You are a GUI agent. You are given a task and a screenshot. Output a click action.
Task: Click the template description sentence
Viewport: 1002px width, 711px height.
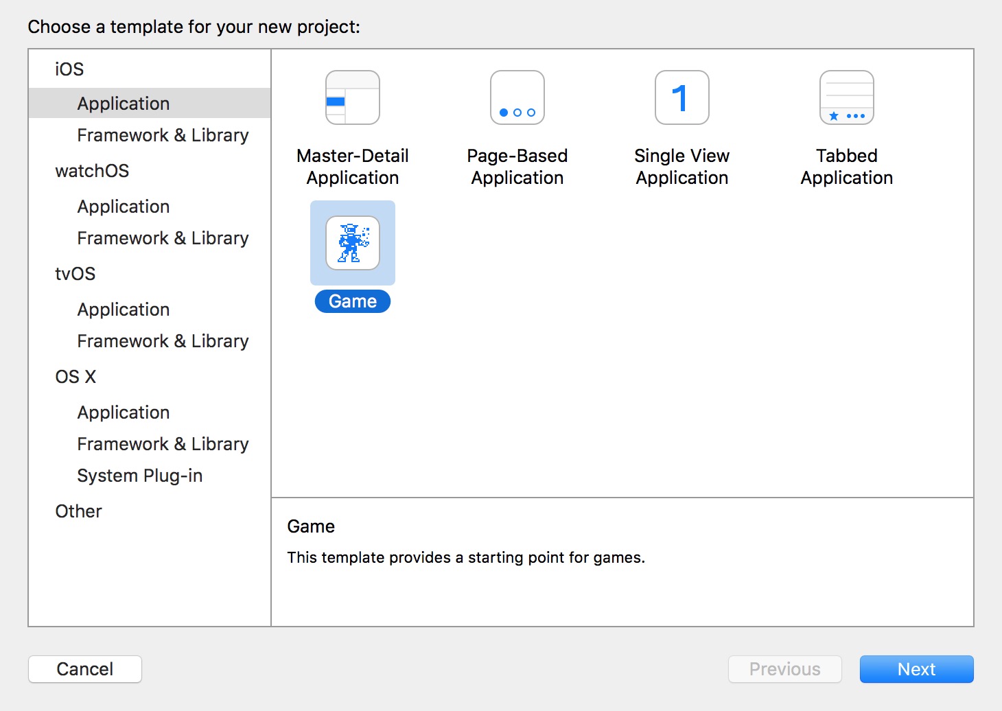tap(466, 557)
